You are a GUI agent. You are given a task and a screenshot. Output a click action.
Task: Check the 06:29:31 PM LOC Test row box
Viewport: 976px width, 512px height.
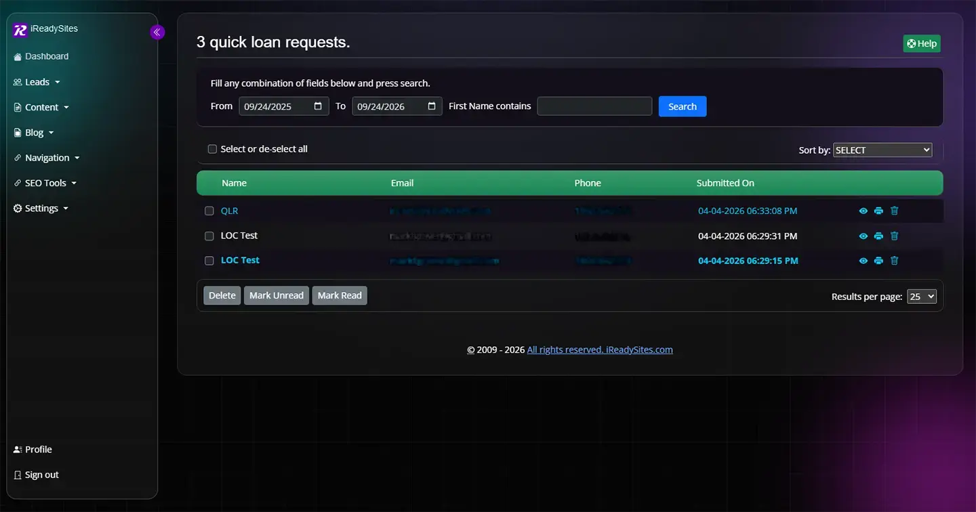[209, 236]
